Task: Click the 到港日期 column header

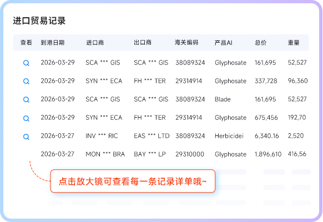Action: pos(53,43)
